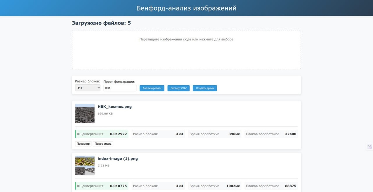Export results using Экспорт CSV button
Viewport: 373px width, 192px height.
[178, 88]
